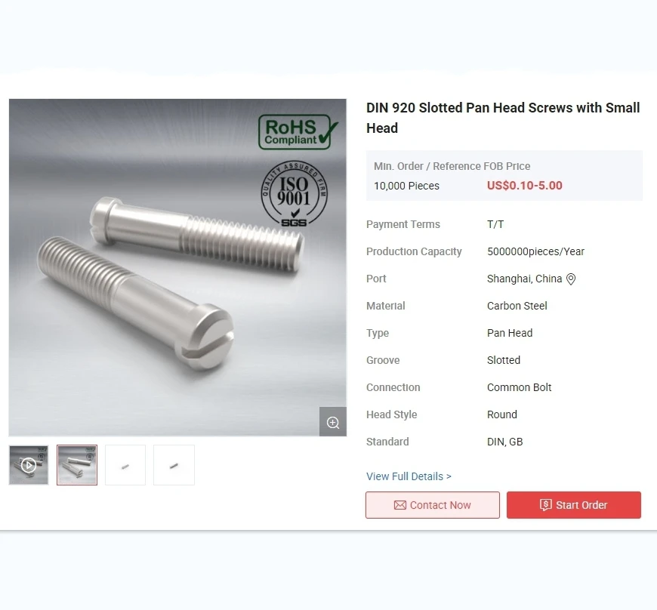Open View Full Details link
The width and height of the screenshot is (657, 610).
coord(409,476)
